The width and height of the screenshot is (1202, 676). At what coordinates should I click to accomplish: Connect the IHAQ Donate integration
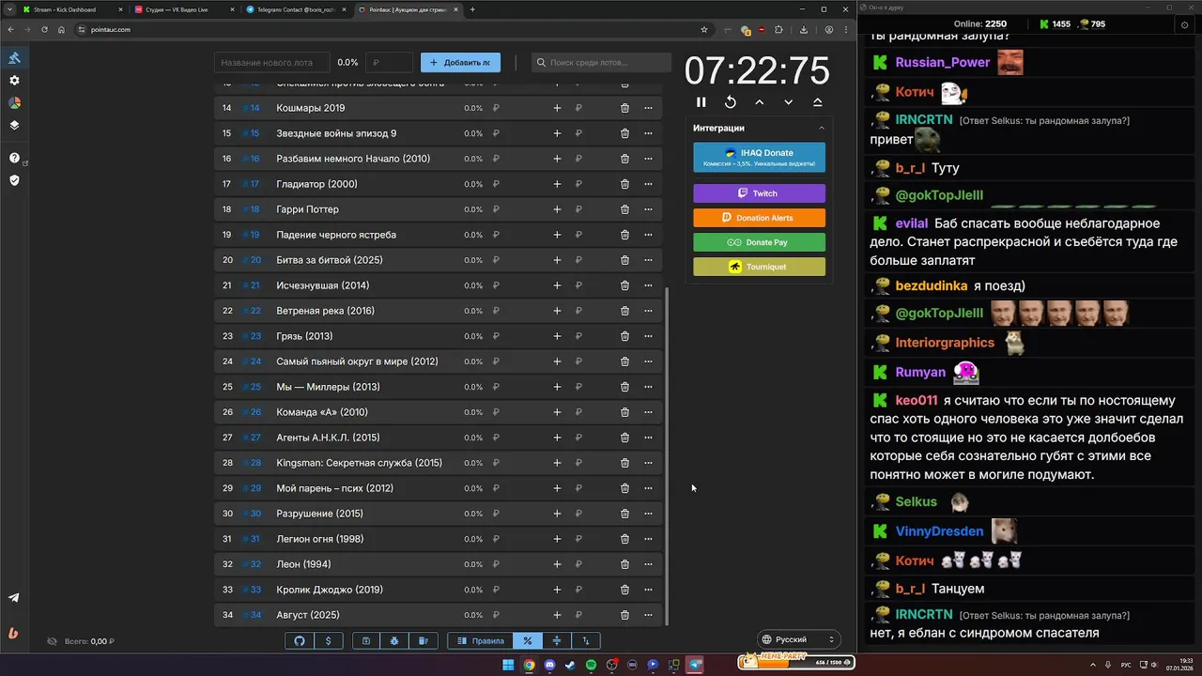759,158
